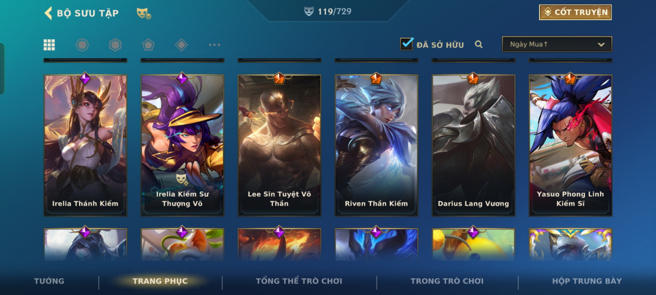Switch to the Tướng tab

point(49,281)
